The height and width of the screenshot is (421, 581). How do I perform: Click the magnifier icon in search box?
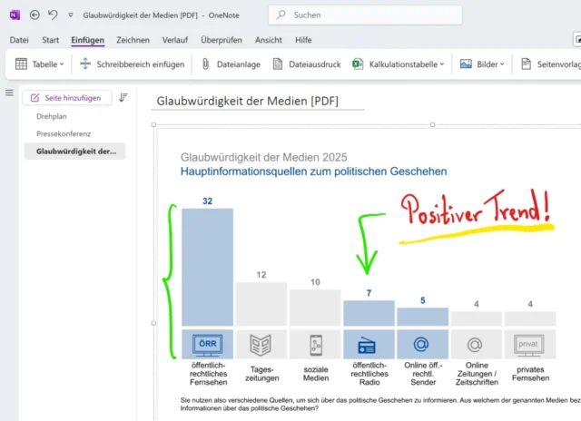click(x=281, y=15)
